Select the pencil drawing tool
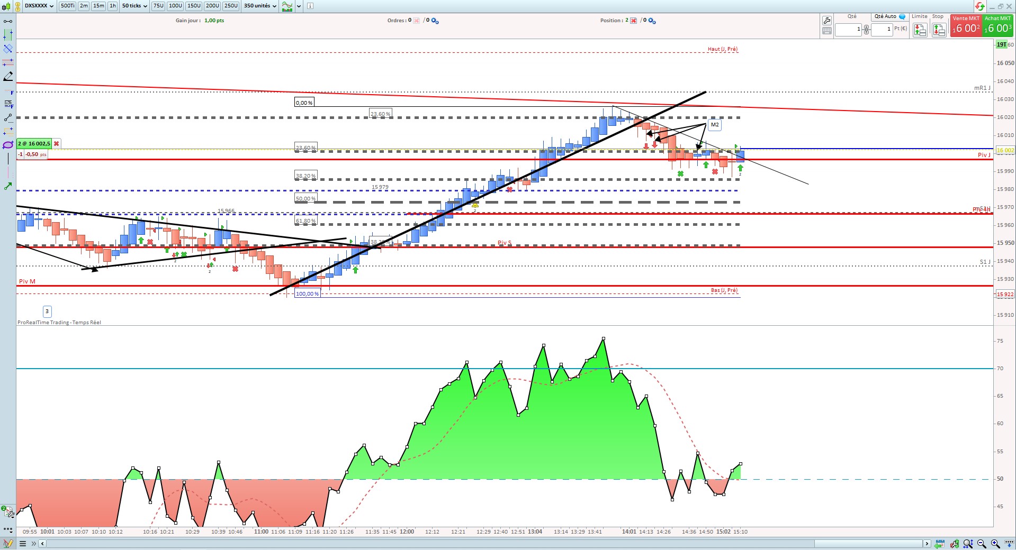1016x550 pixels. pos(8,77)
